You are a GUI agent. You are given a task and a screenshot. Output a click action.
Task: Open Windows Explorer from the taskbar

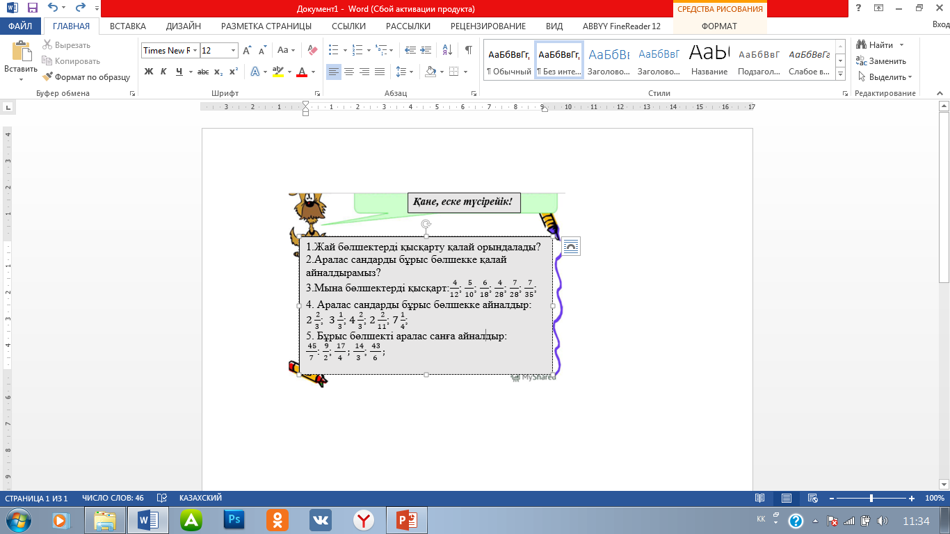[x=104, y=520]
